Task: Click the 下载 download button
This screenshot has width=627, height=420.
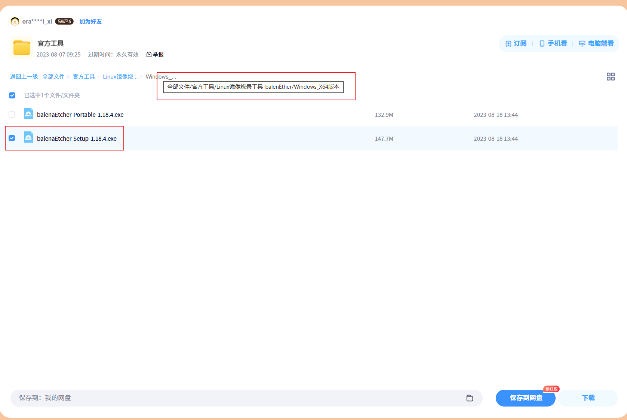Action: [x=588, y=398]
